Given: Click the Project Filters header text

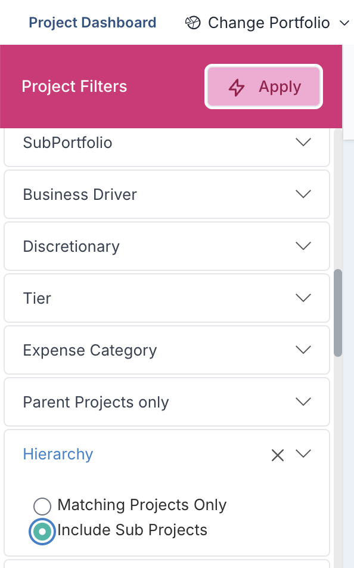Looking at the screenshot, I should 74,87.
